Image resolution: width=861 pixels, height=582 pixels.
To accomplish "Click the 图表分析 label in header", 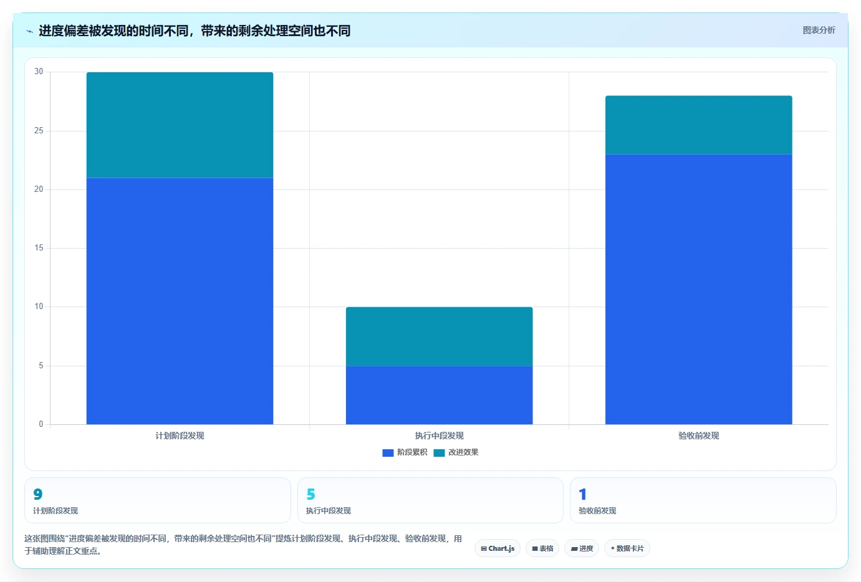I will 819,30.
